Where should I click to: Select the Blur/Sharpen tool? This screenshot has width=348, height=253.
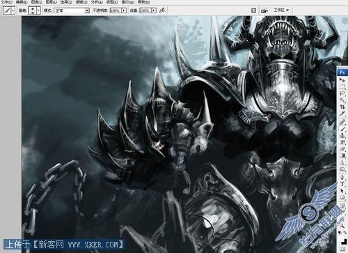coord(342,162)
